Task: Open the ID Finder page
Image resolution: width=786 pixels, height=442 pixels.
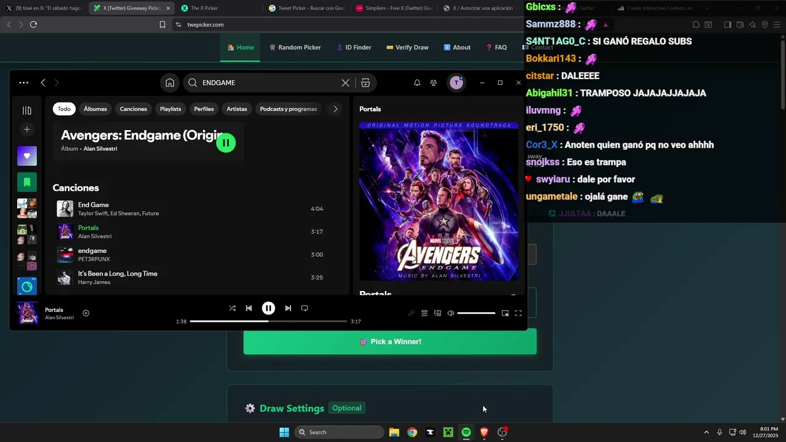Action: pos(354,47)
